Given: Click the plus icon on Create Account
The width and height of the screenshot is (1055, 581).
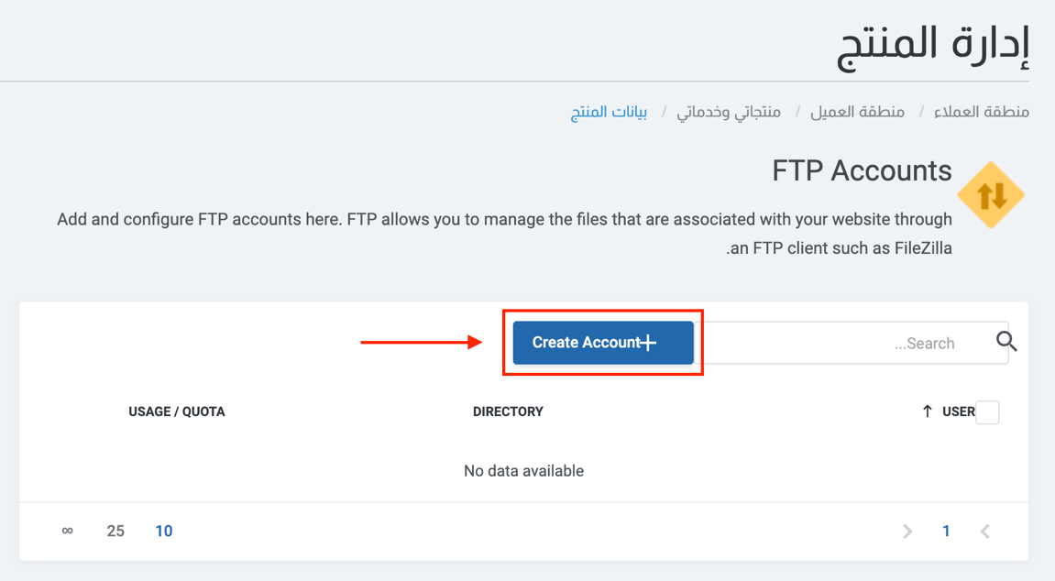Looking at the screenshot, I should coord(648,342).
